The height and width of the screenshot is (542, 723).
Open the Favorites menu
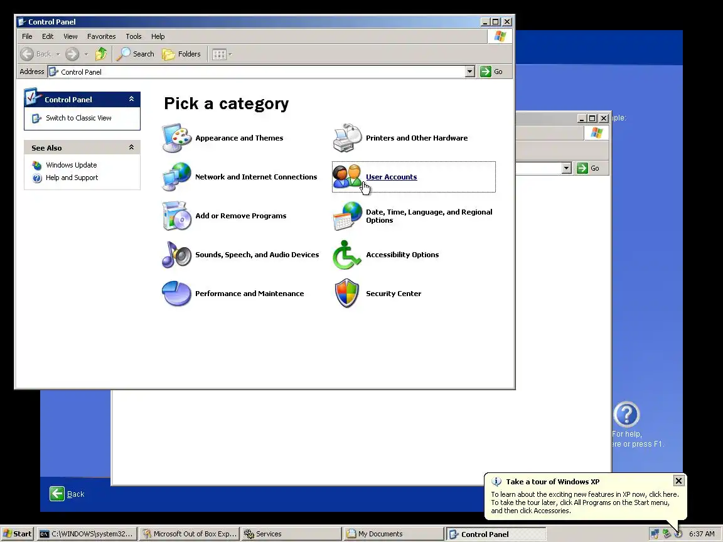(102, 36)
